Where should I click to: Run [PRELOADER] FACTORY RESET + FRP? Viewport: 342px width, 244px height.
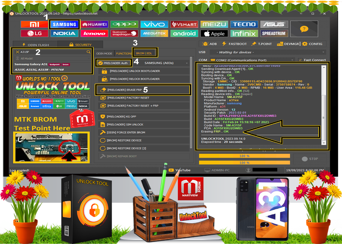coord(144,106)
